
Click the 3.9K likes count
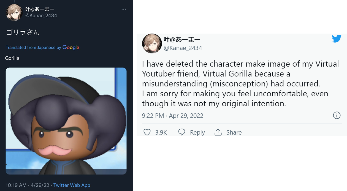(161, 132)
